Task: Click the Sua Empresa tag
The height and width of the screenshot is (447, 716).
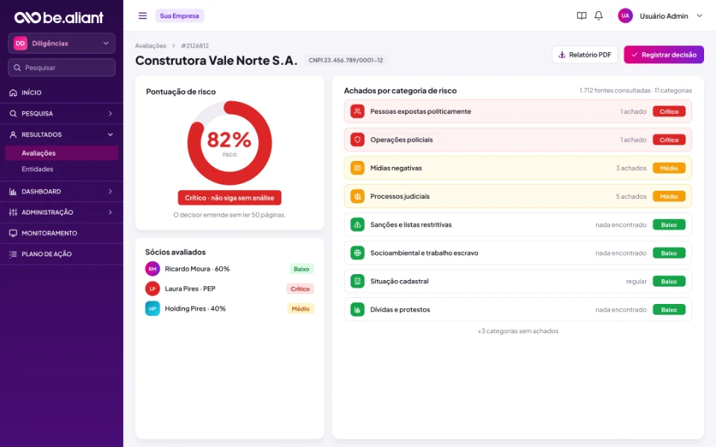Action: [180, 16]
